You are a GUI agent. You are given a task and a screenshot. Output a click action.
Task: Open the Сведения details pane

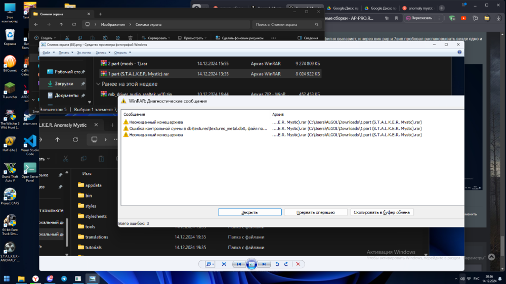pyautogui.click(x=308, y=38)
